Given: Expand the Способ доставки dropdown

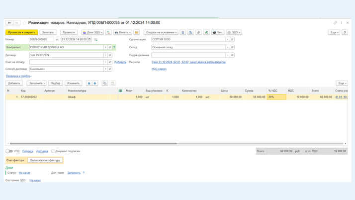Looking at the screenshot, I should point(105,69).
